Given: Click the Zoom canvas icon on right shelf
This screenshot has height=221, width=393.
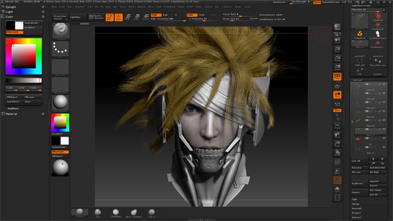Looking at the screenshot, I should point(337,50).
